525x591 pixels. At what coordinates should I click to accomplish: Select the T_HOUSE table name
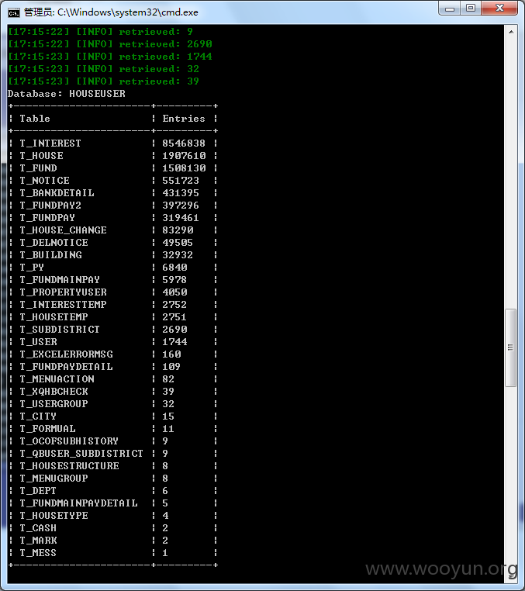[41, 156]
